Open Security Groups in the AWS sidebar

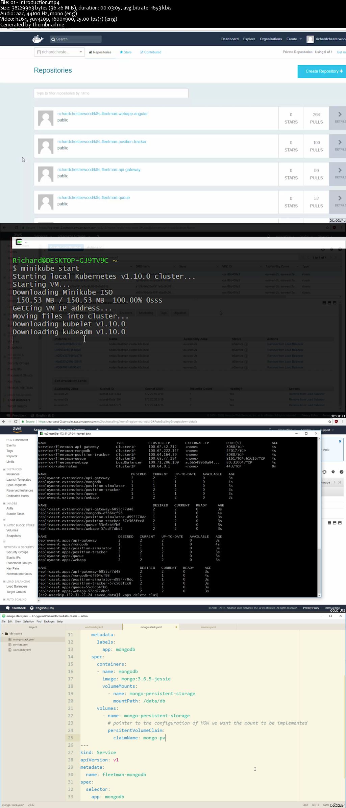pyautogui.click(x=17, y=552)
